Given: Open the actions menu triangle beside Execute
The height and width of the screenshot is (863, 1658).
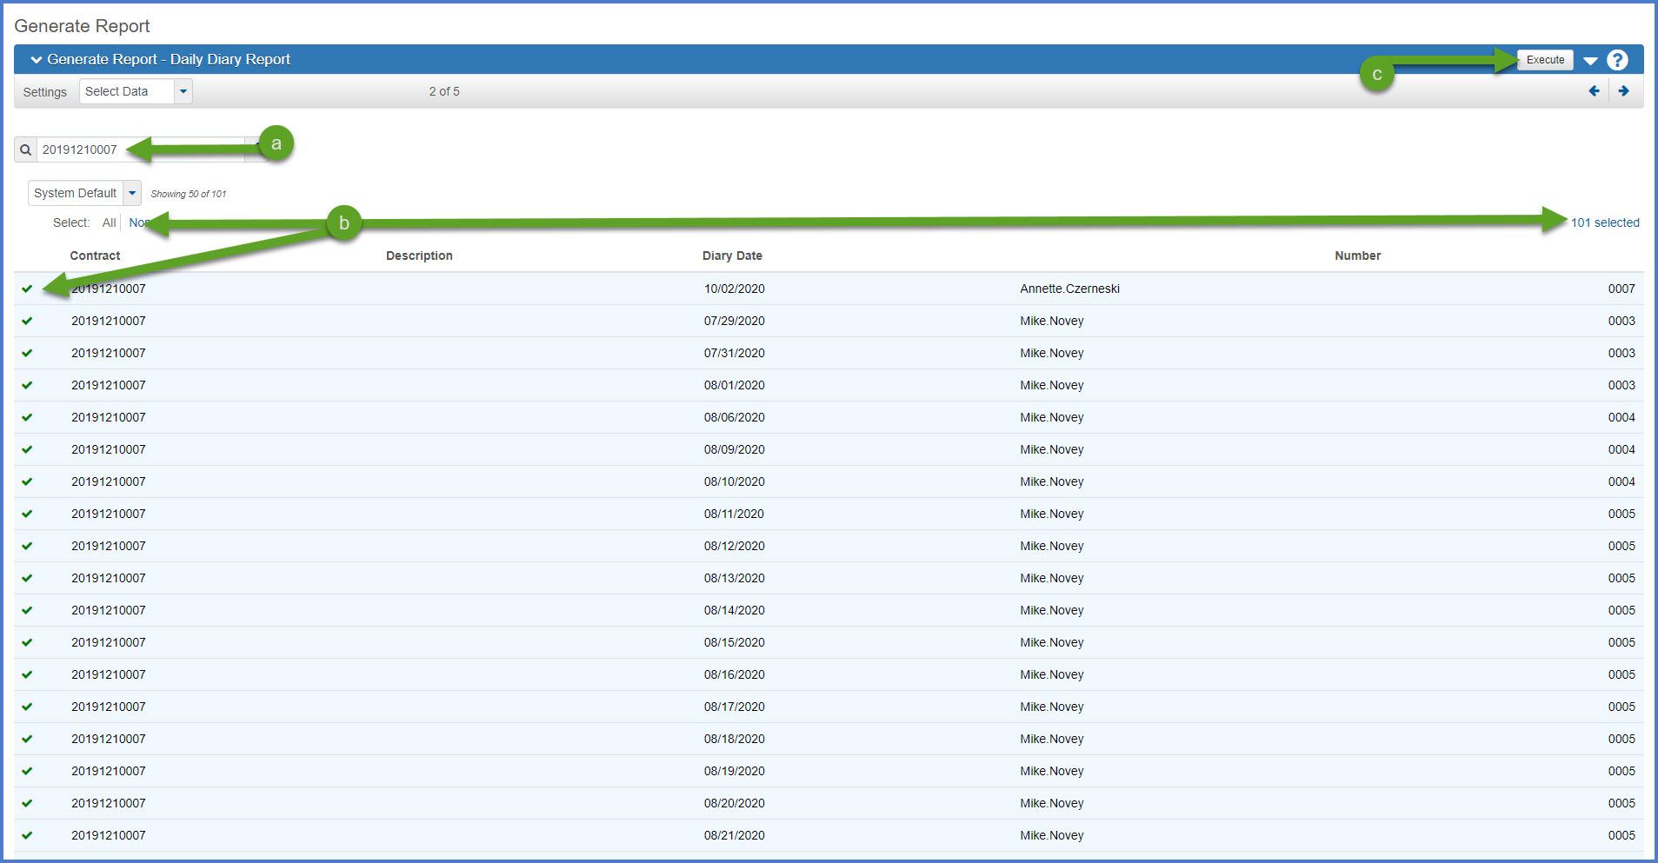Looking at the screenshot, I should pyautogui.click(x=1590, y=61).
